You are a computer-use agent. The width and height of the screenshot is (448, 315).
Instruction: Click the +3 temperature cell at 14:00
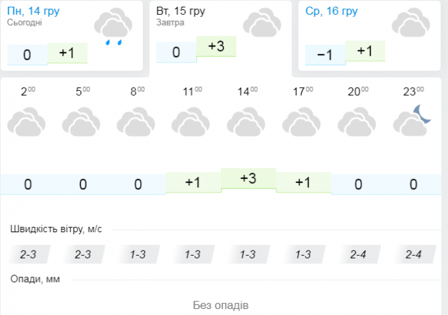point(248,178)
